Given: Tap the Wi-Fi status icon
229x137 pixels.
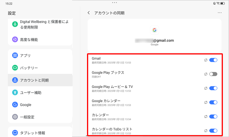Looking at the screenshot, I should (218, 3).
